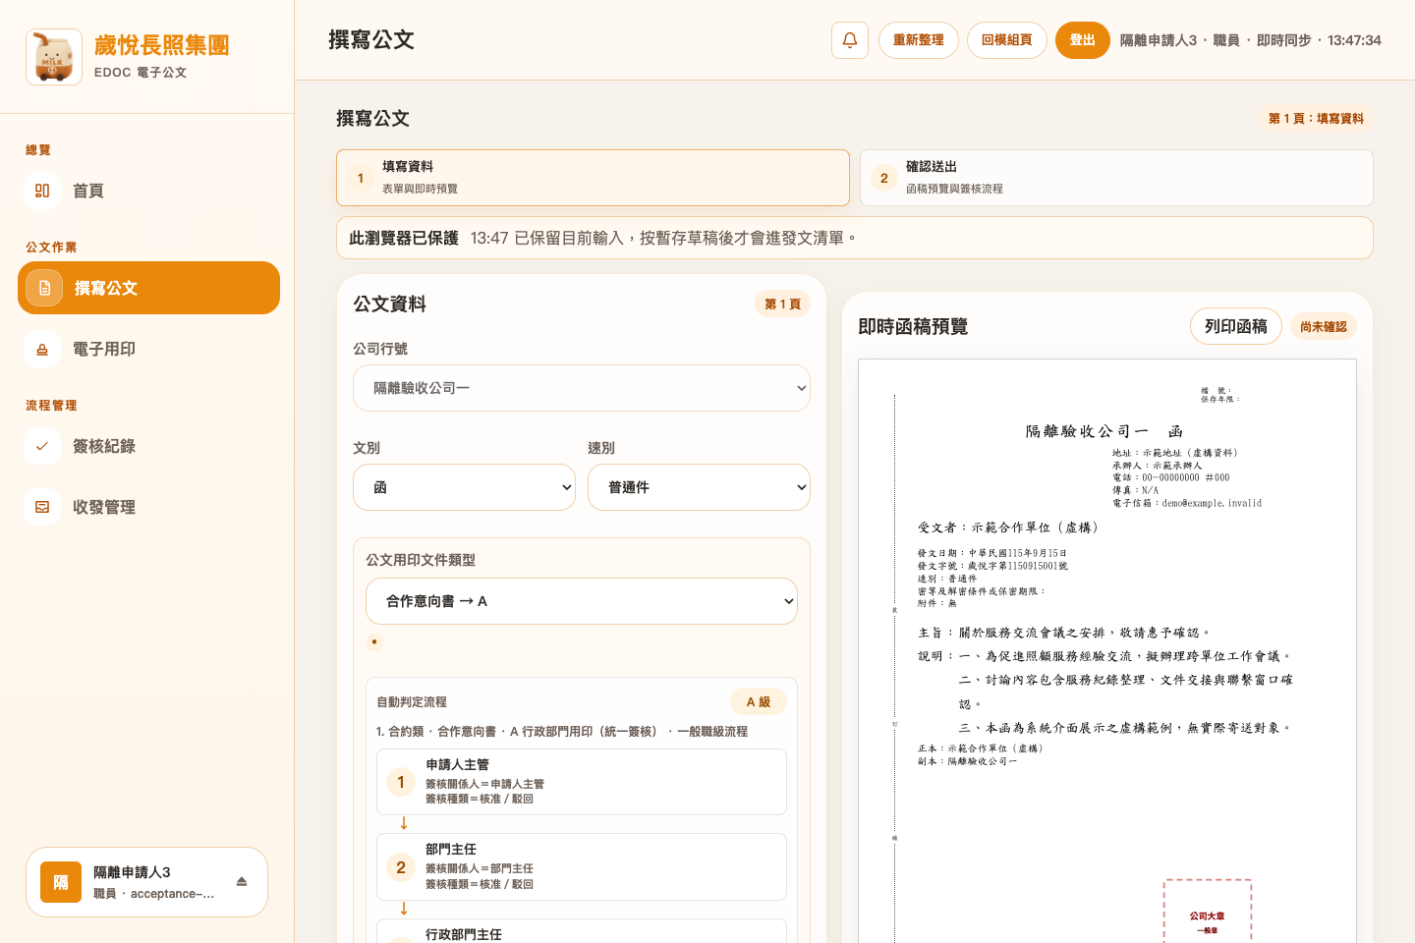Image resolution: width=1415 pixels, height=943 pixels.
Task: Open the 公司行號 dropdown
Action: [x=582, y=388]
